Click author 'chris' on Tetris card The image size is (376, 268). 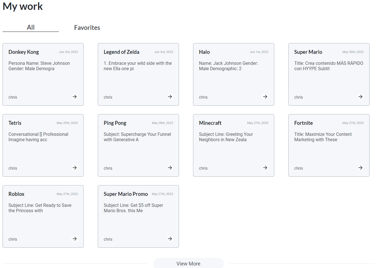coord(13,168)
